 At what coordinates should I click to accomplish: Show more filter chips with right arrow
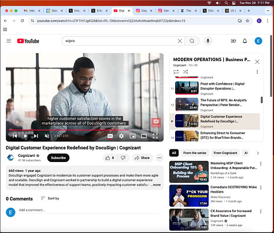pos(258,153)
